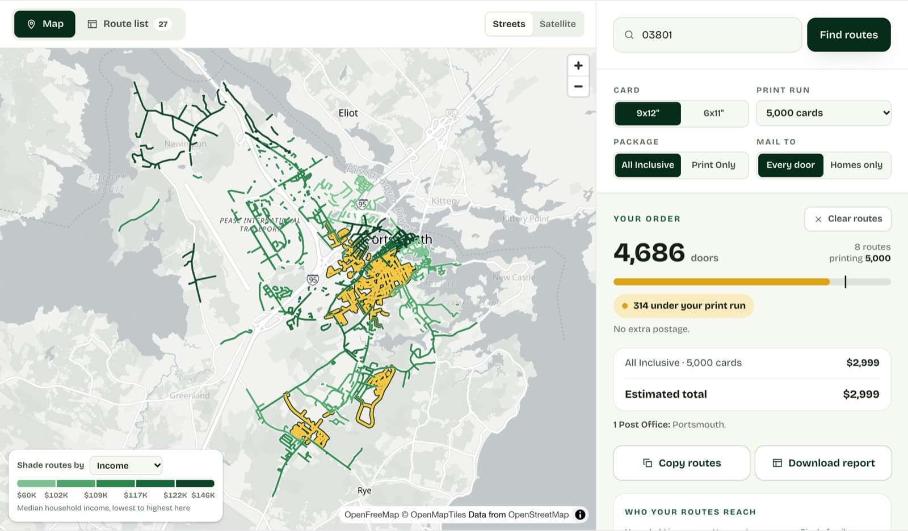
Task: Switch map to Streets view
Action: [x=509, y=24]
